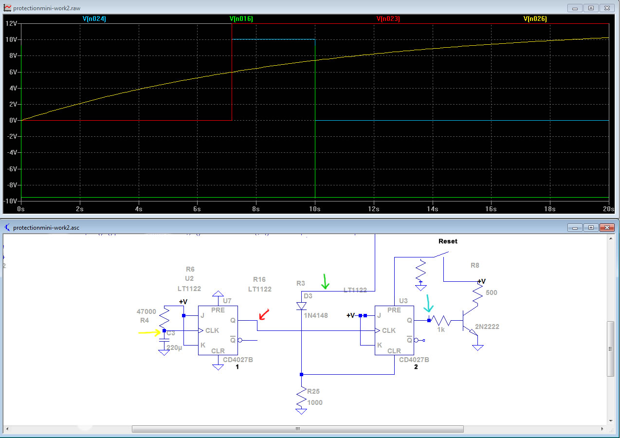Click the CLK pin label on flip-flop U3

pos(389,330)
